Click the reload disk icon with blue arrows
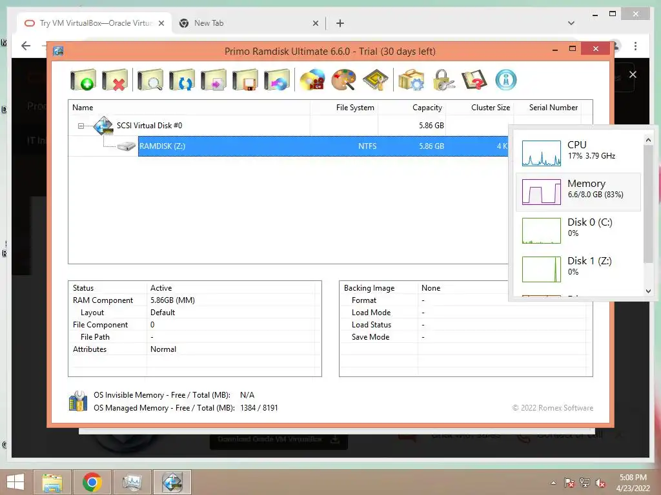 [181, 80]
